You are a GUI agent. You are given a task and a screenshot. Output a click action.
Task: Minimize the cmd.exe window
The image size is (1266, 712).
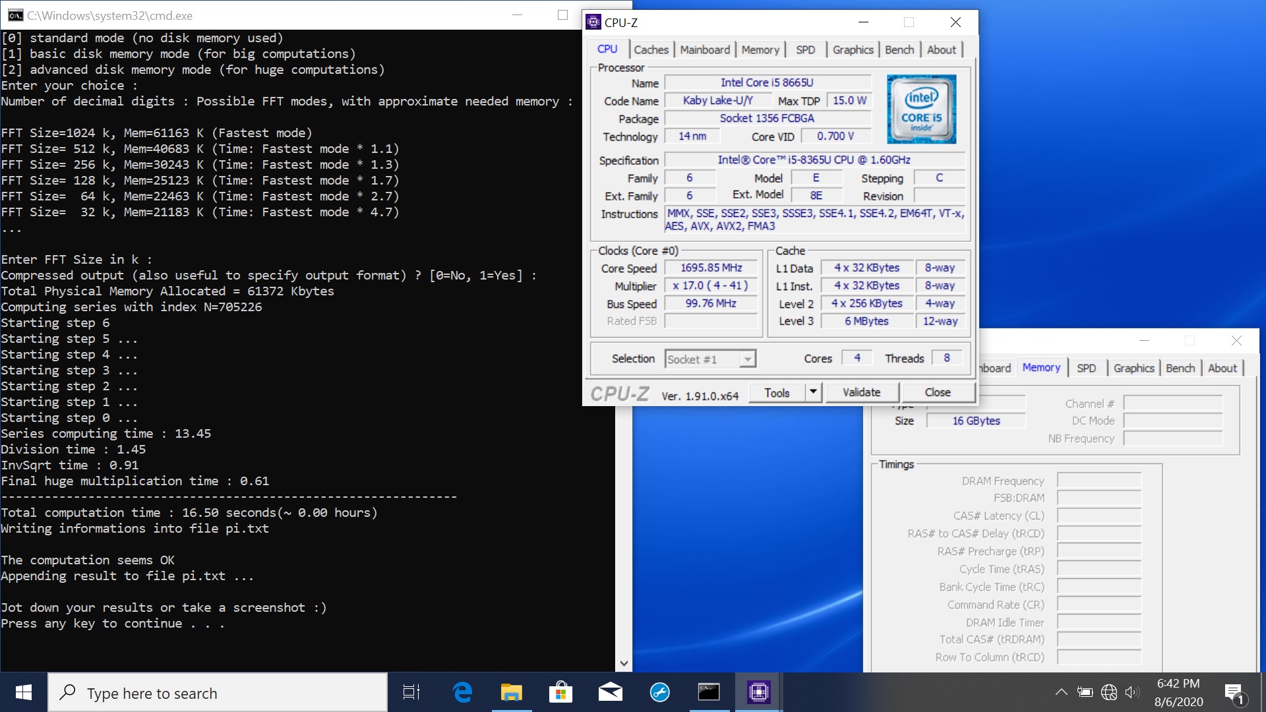(x=518, y=15)
